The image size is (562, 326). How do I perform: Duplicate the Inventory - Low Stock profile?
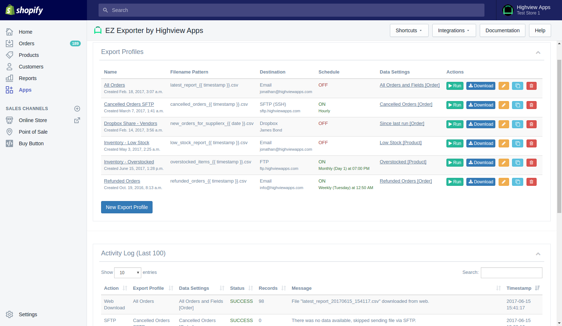518,143
